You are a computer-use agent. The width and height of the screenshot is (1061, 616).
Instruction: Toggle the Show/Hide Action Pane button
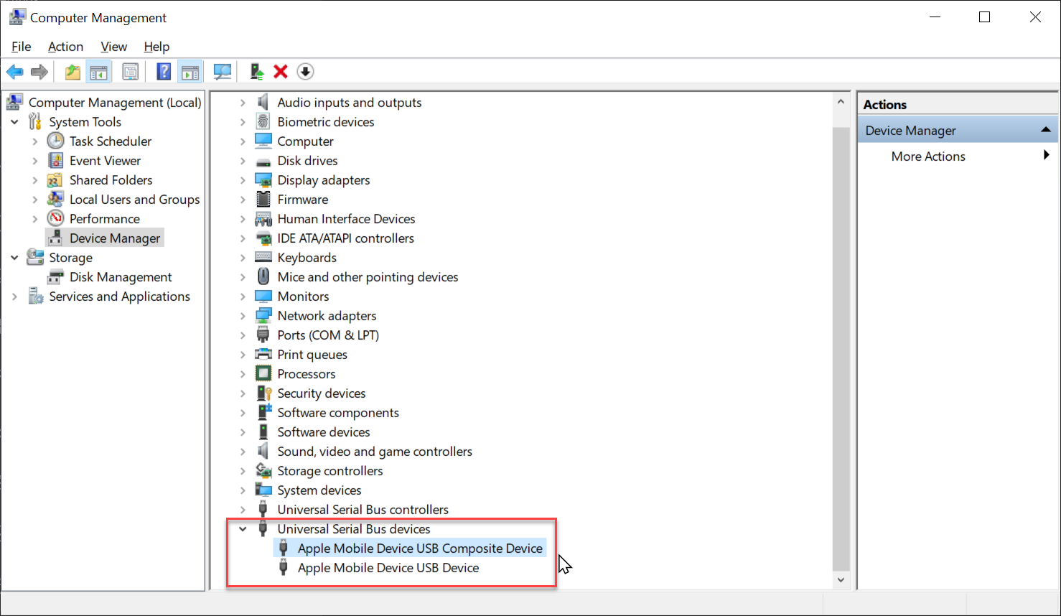coord(190,72)
